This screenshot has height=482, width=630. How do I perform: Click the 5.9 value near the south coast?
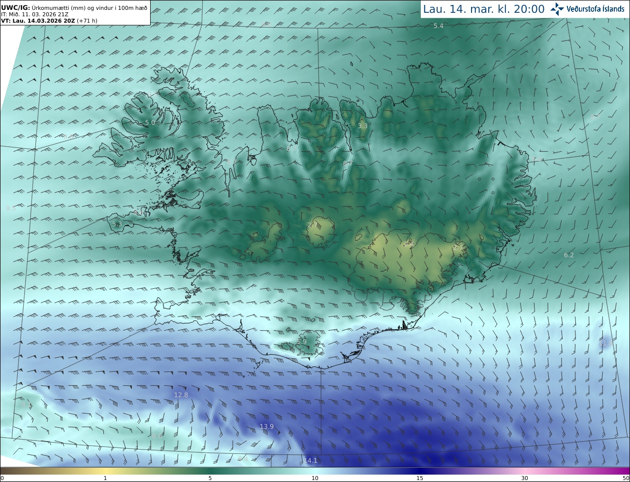(x=302, y=342)
